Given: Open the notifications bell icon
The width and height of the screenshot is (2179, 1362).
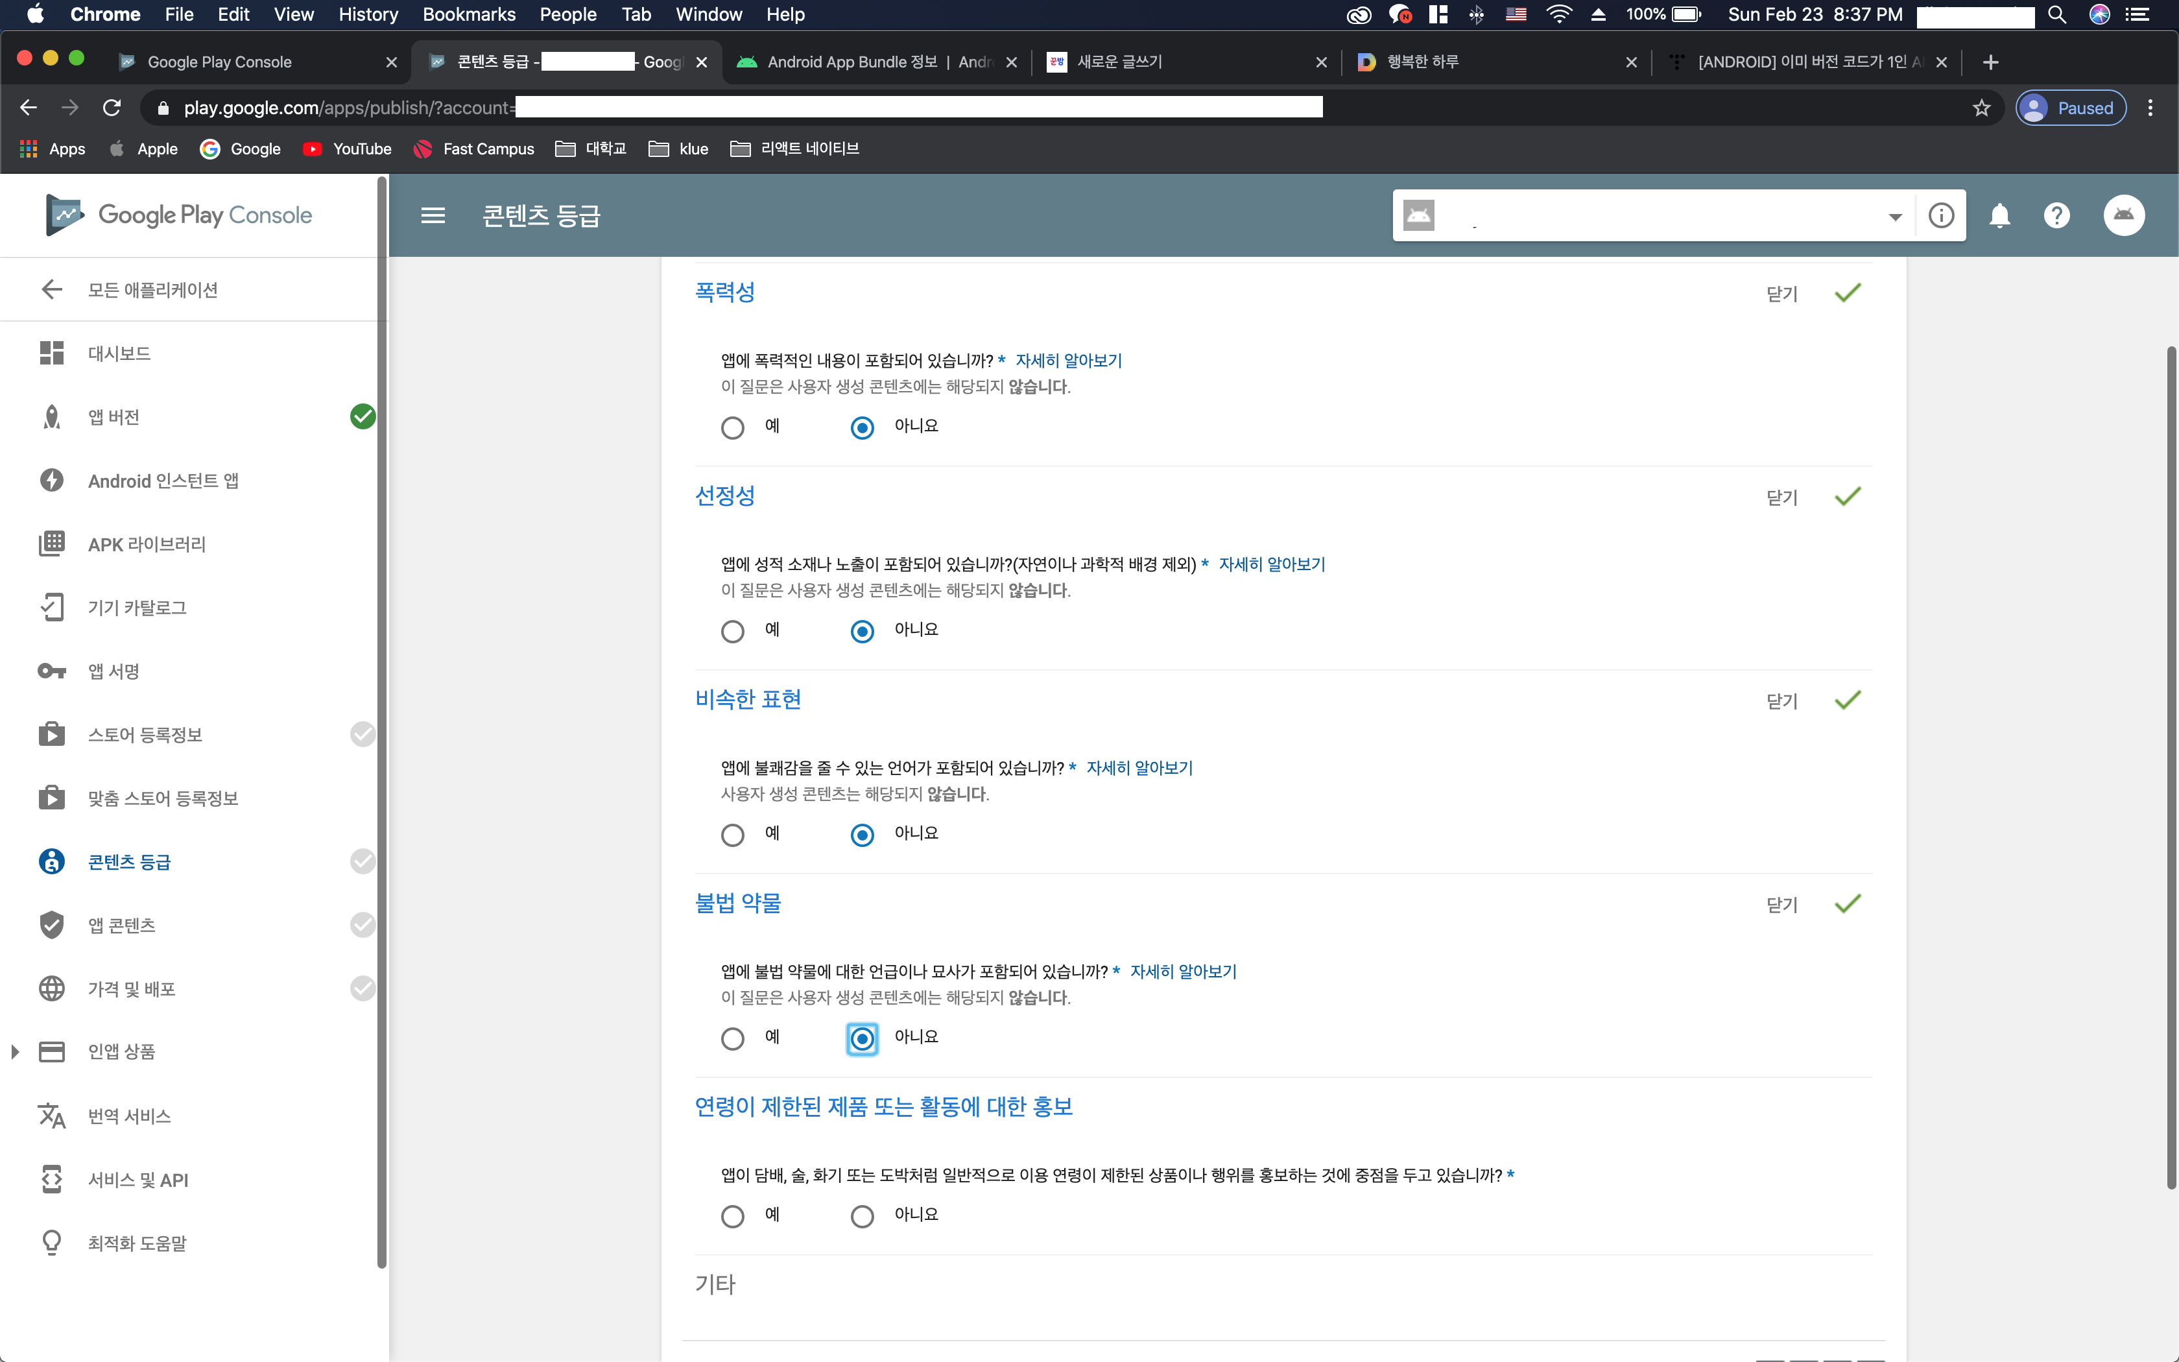Looking at the screenshot, I should tap(1999, 215).
